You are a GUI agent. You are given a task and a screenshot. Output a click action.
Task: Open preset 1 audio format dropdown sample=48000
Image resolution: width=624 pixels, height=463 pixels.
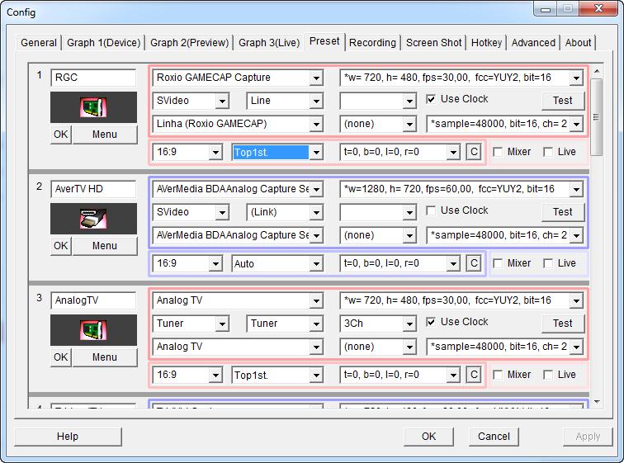504,124
